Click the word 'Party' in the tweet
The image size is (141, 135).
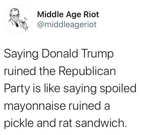pyautogui.click(x=17, y=89)
